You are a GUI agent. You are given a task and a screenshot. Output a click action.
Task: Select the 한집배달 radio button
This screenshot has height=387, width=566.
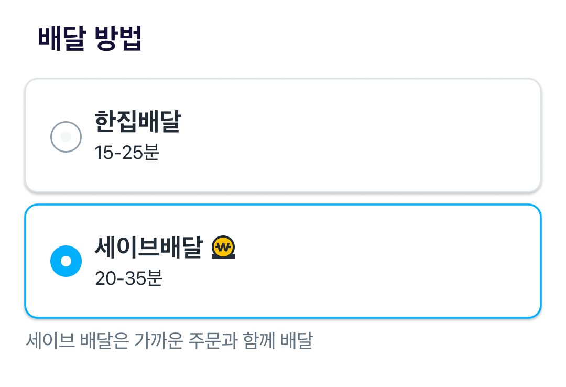click(x=66, y=136)
